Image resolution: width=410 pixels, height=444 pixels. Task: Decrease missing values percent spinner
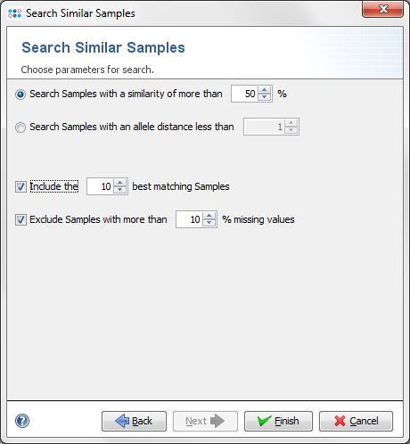[209, 223]
